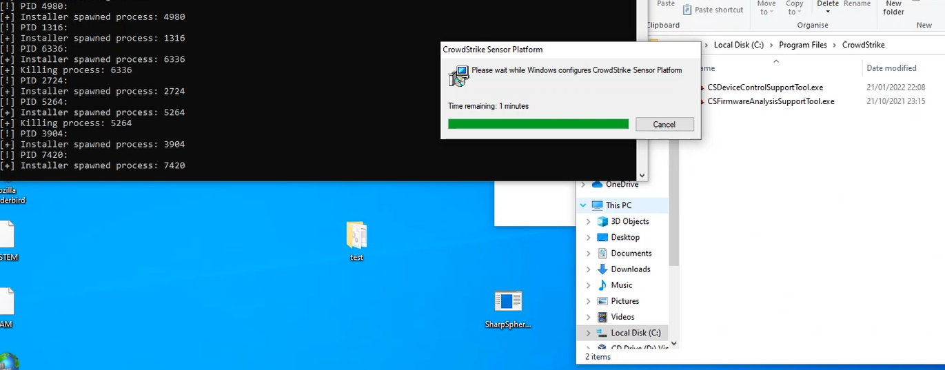Screen dimensions: 945x370
Task: Expand the Desktop tree node
Action: coord(588,237)
